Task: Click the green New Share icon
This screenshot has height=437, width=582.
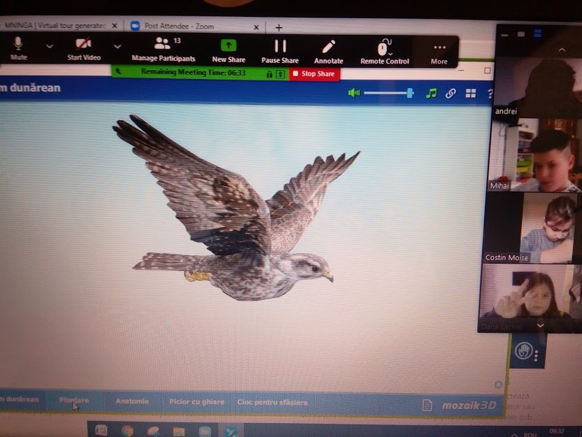Action: click(x=228, y=45)
